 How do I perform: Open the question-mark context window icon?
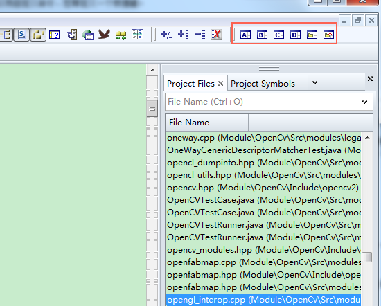(55, 35)
